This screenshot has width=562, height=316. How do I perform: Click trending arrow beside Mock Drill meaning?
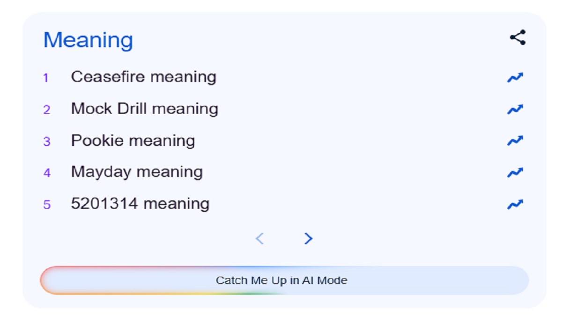click(515, 110)
